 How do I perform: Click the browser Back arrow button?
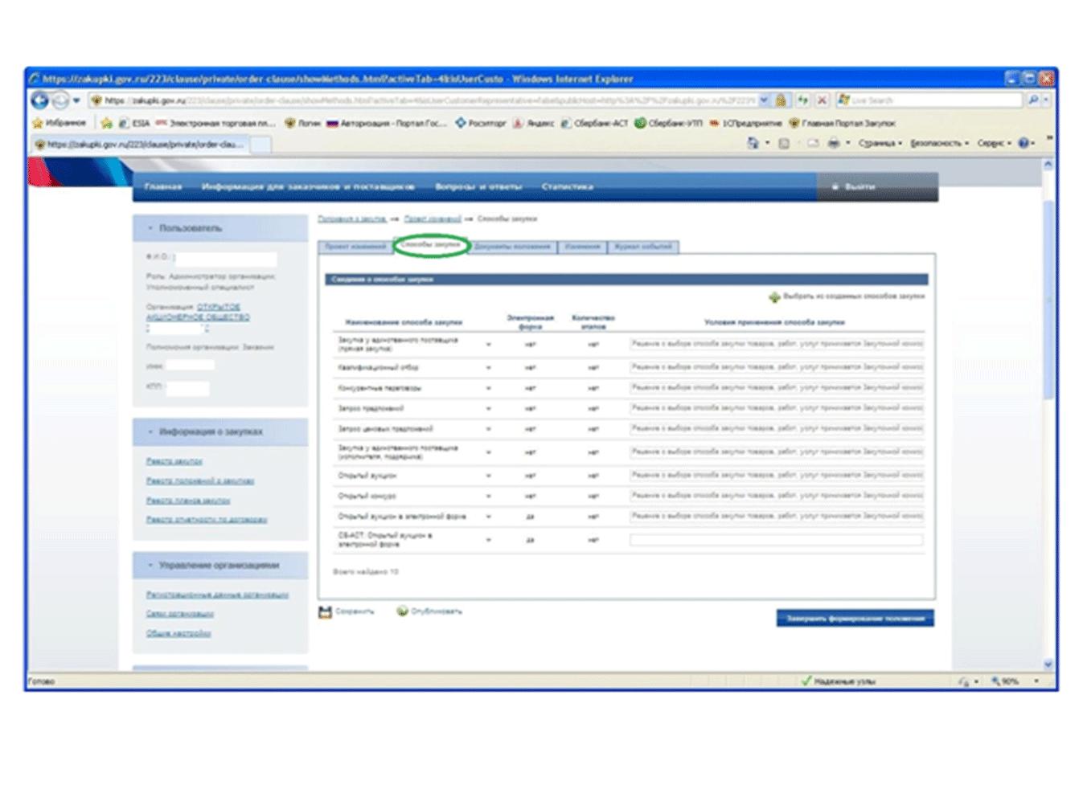39,100
